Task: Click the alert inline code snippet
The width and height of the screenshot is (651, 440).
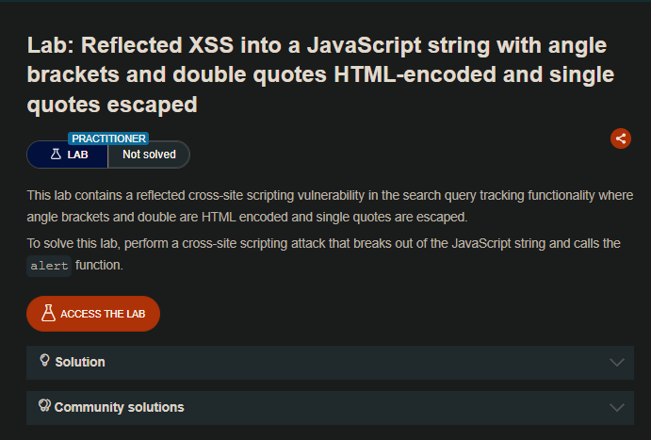Action: tap(49, 266)
